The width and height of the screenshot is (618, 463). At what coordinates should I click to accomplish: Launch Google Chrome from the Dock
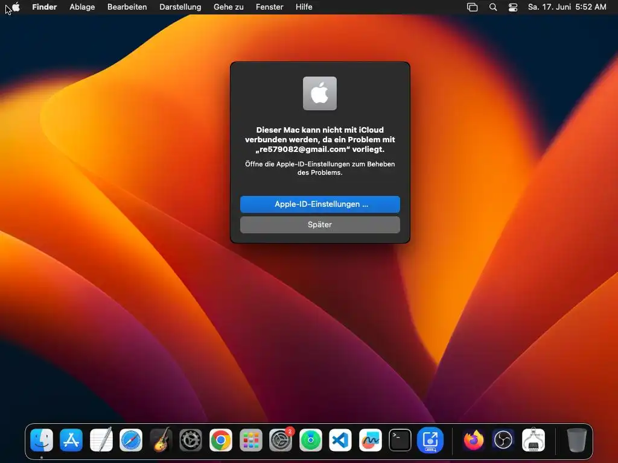221,439
